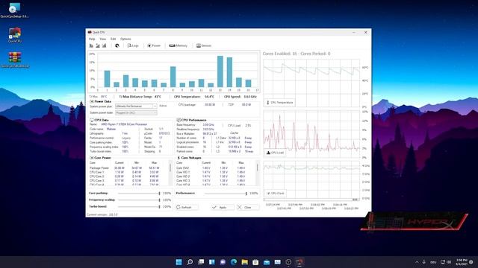Open the network and volume tray icons
This screenshot has height=268, width=478.
(446, 262)
